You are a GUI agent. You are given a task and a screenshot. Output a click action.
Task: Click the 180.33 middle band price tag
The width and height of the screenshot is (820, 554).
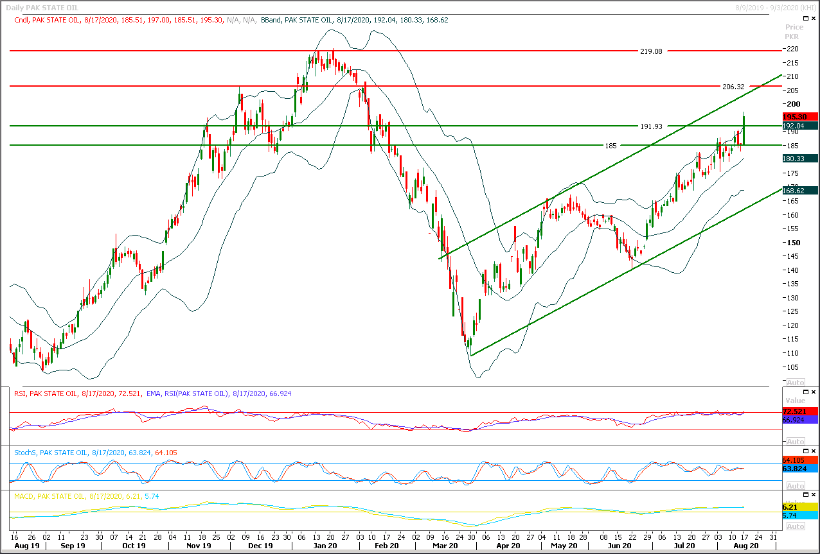click(800, 159)
